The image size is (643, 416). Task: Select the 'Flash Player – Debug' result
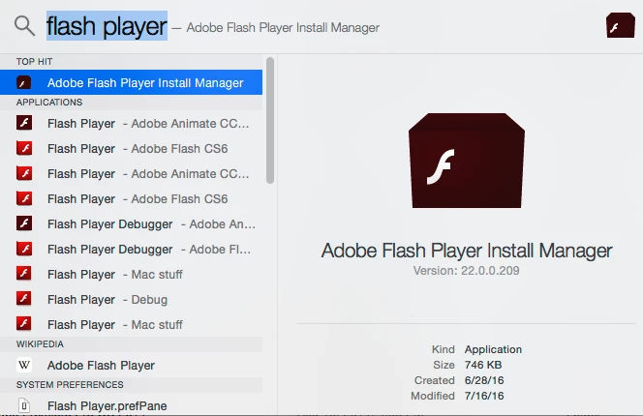pyautogui.click(x=132, y=299)
